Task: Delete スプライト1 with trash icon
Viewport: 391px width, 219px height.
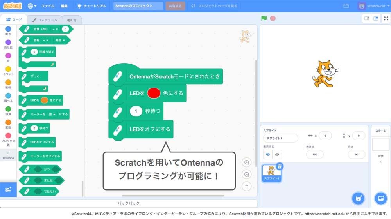Action: pos(280,166)
